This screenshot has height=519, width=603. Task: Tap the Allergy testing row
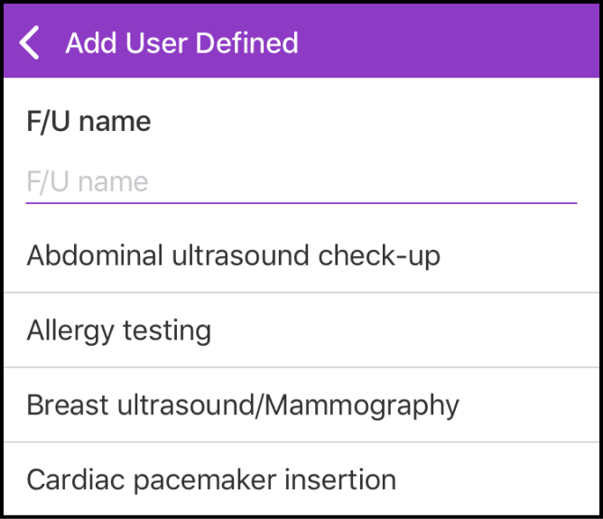pyautogui.click(x=301, y=330)
